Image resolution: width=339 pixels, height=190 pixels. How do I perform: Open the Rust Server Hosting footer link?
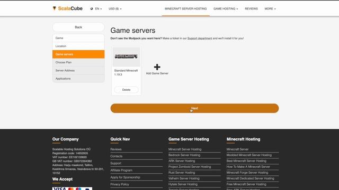click(x=182, y=173)
